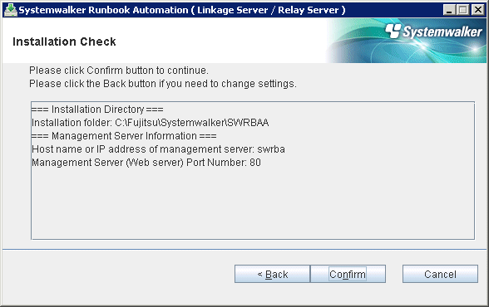Click the 'Please click Confirm button' instruction
Screen dimensions: 489x307
point(118,71)
